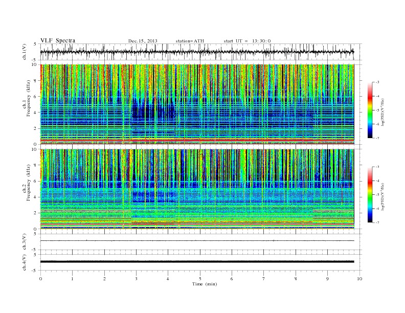Image resolution: width=405 pixels, height=313 pixels.
Task: Click the ch.1(V) waveform axis label
Action: 24,52
